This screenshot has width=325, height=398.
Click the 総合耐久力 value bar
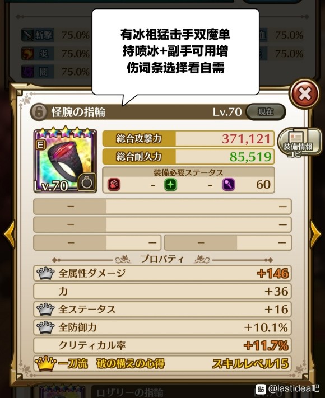click(x=188, y=157)
